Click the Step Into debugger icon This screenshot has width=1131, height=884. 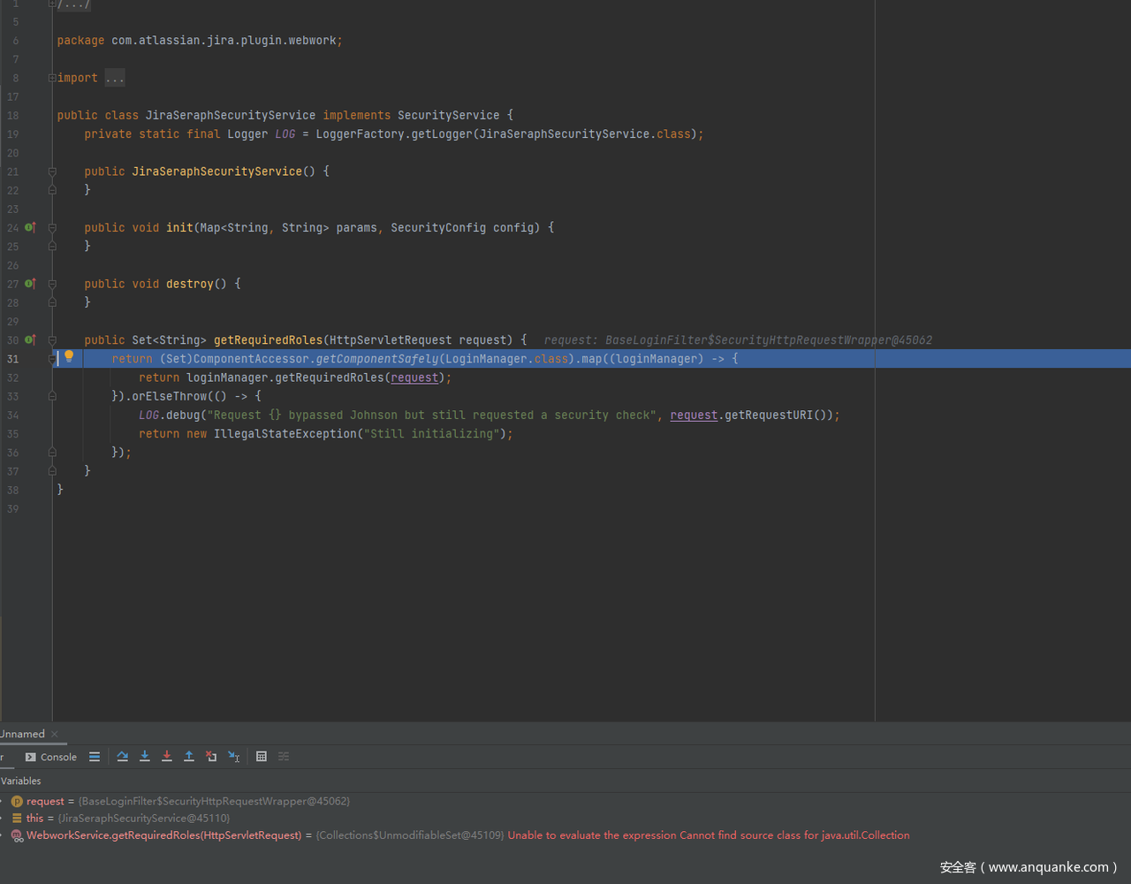[145, 757]
